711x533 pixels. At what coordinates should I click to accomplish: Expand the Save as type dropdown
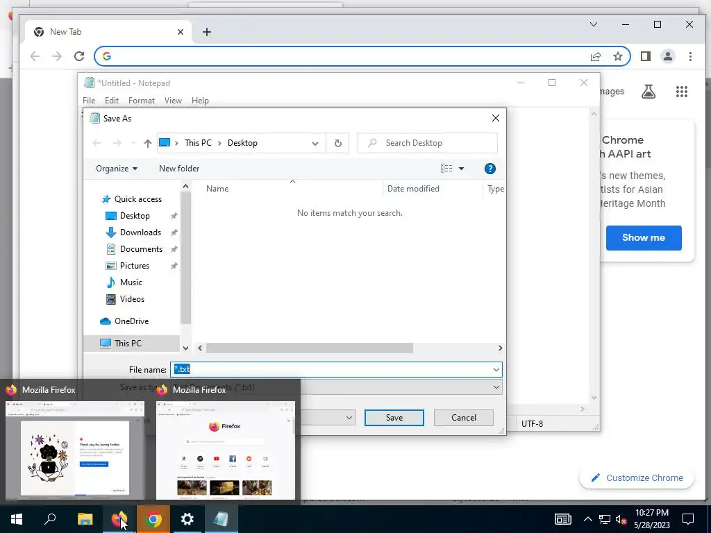tap(496, 387)
